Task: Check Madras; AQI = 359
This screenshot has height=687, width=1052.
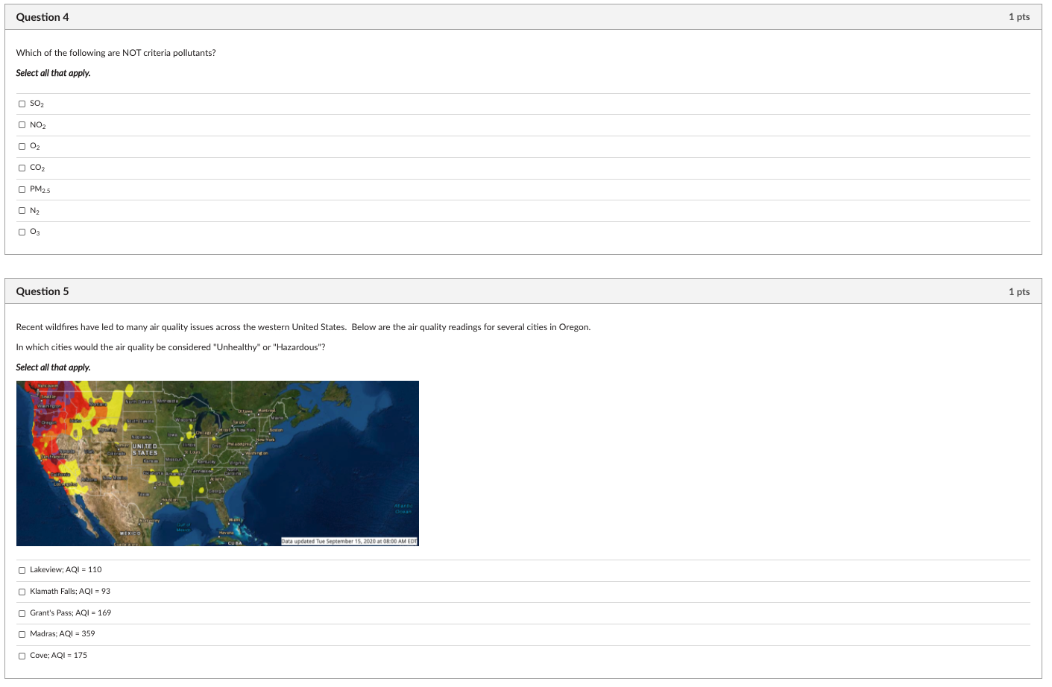Action: click(22, 634)
